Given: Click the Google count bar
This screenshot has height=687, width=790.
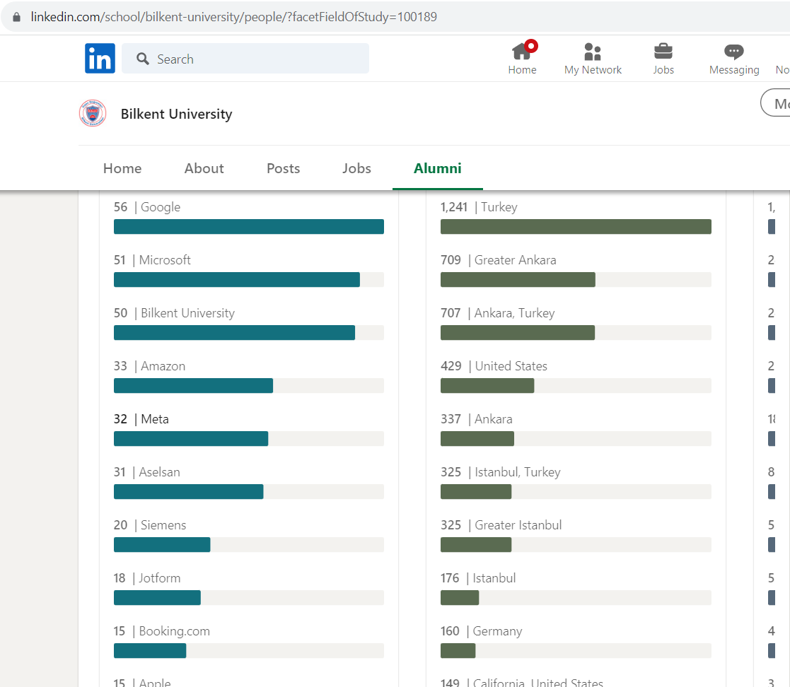Looking at the screenshot, I should pyautogui.click(x=249, y=227).
